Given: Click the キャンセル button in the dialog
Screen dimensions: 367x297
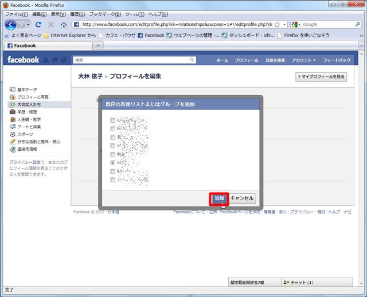Looking at the screenshot, I should [x=242, y=198].
